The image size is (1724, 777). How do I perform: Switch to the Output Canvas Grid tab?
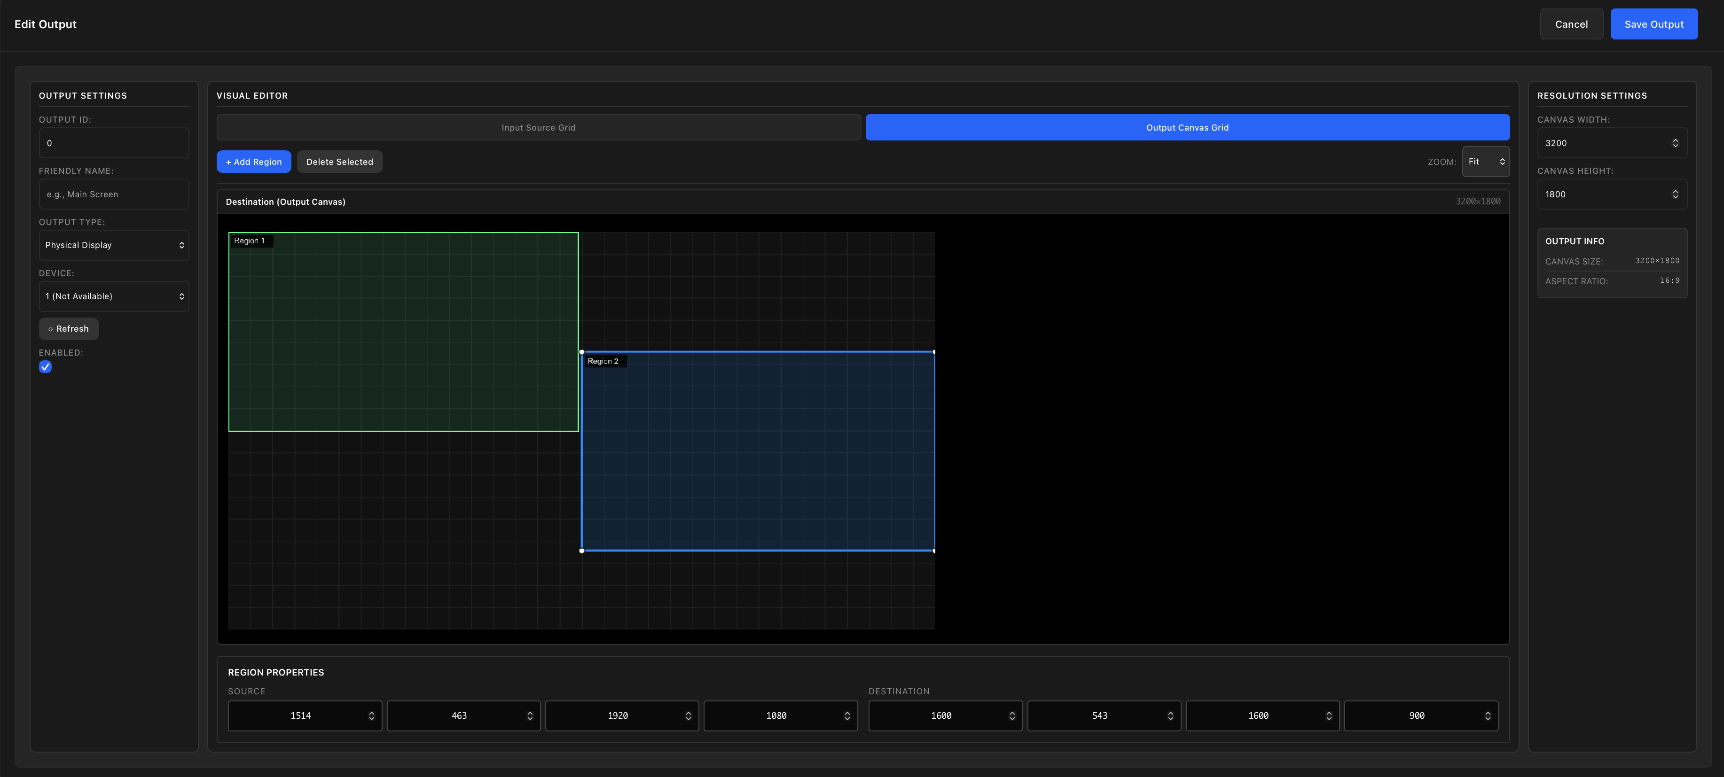tap(1187, 127)
